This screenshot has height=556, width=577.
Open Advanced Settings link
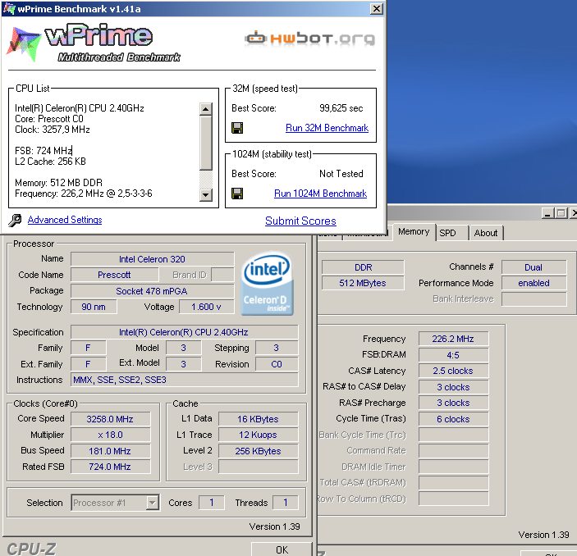click(65, 220)
